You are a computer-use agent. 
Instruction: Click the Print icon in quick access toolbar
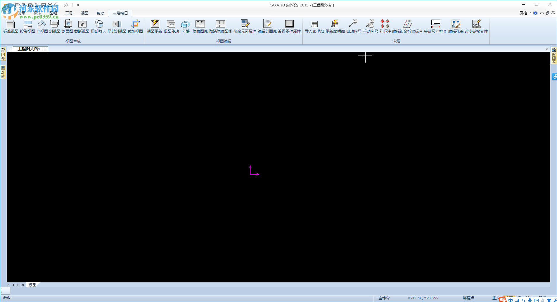pos(50,5)
